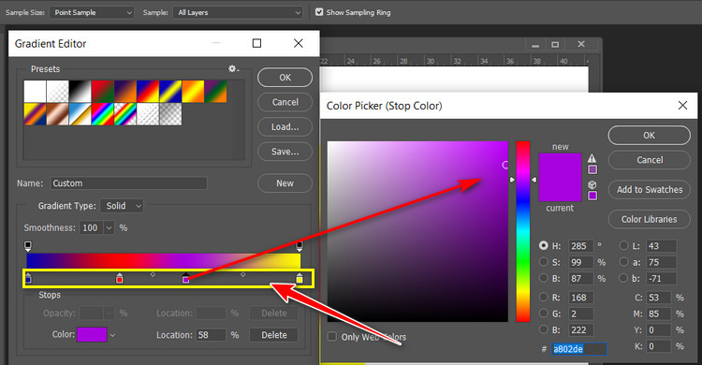Choose the chrome gradient preset

[x=80, y=114]
